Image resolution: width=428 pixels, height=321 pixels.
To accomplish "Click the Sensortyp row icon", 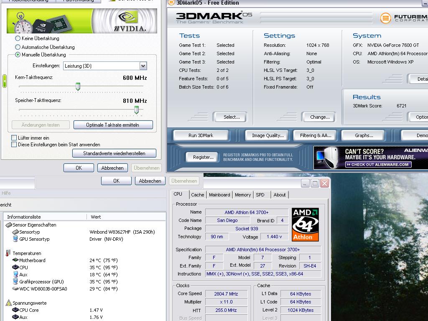I will 15,232.
